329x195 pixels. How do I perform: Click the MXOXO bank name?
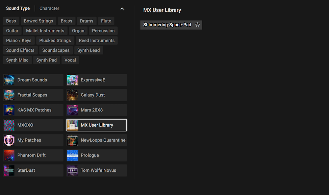coord(25,125)
